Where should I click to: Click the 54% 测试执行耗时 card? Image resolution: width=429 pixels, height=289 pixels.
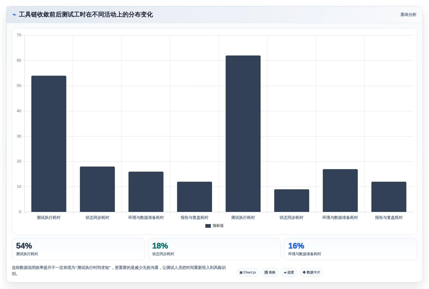78,249
